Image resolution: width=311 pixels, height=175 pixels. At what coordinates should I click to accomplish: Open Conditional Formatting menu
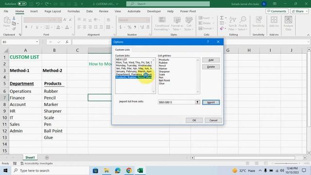click(x=162, y=24)
